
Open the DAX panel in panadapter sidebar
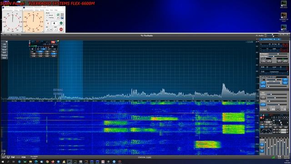4,58
